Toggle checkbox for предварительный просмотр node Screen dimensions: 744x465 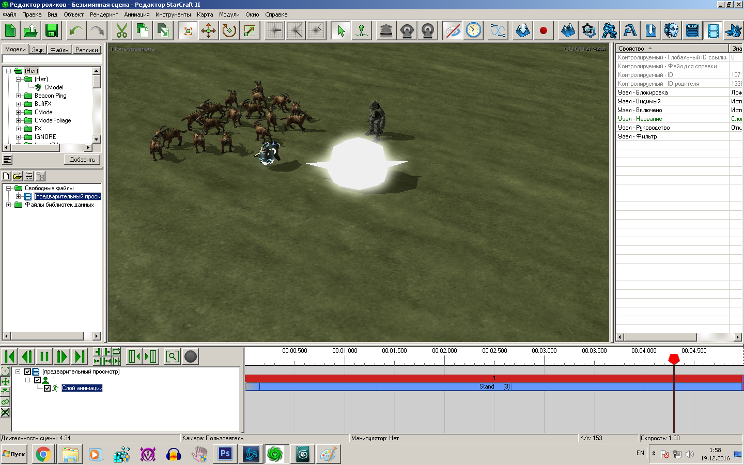[x=28, y=371]
